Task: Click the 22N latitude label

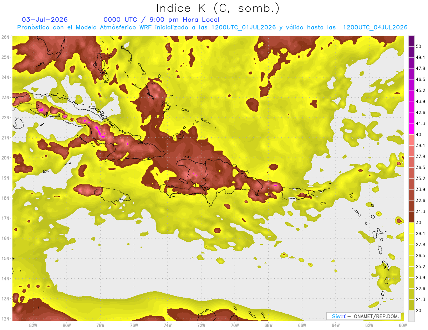Action: pyautogui.click(x=5, y=117)
